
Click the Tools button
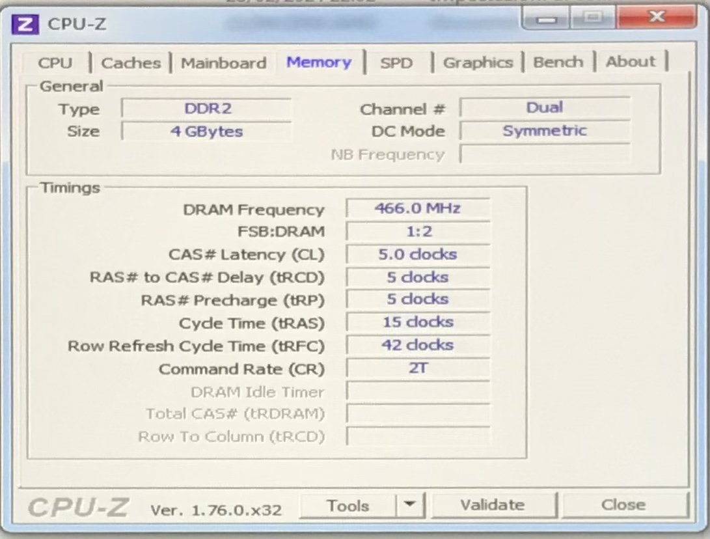(348, 506)
